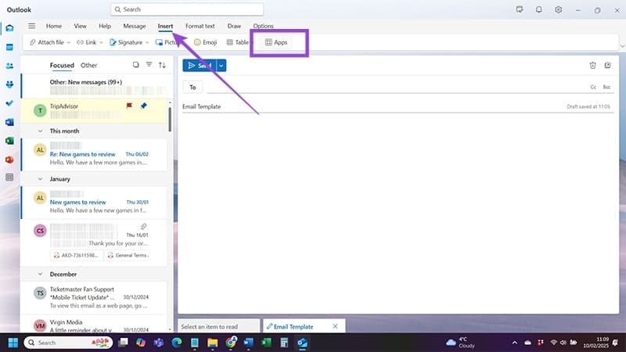Open AKD-73611598 attachment chip
Viewport: 626px width, 352px height.
[76, 255]
